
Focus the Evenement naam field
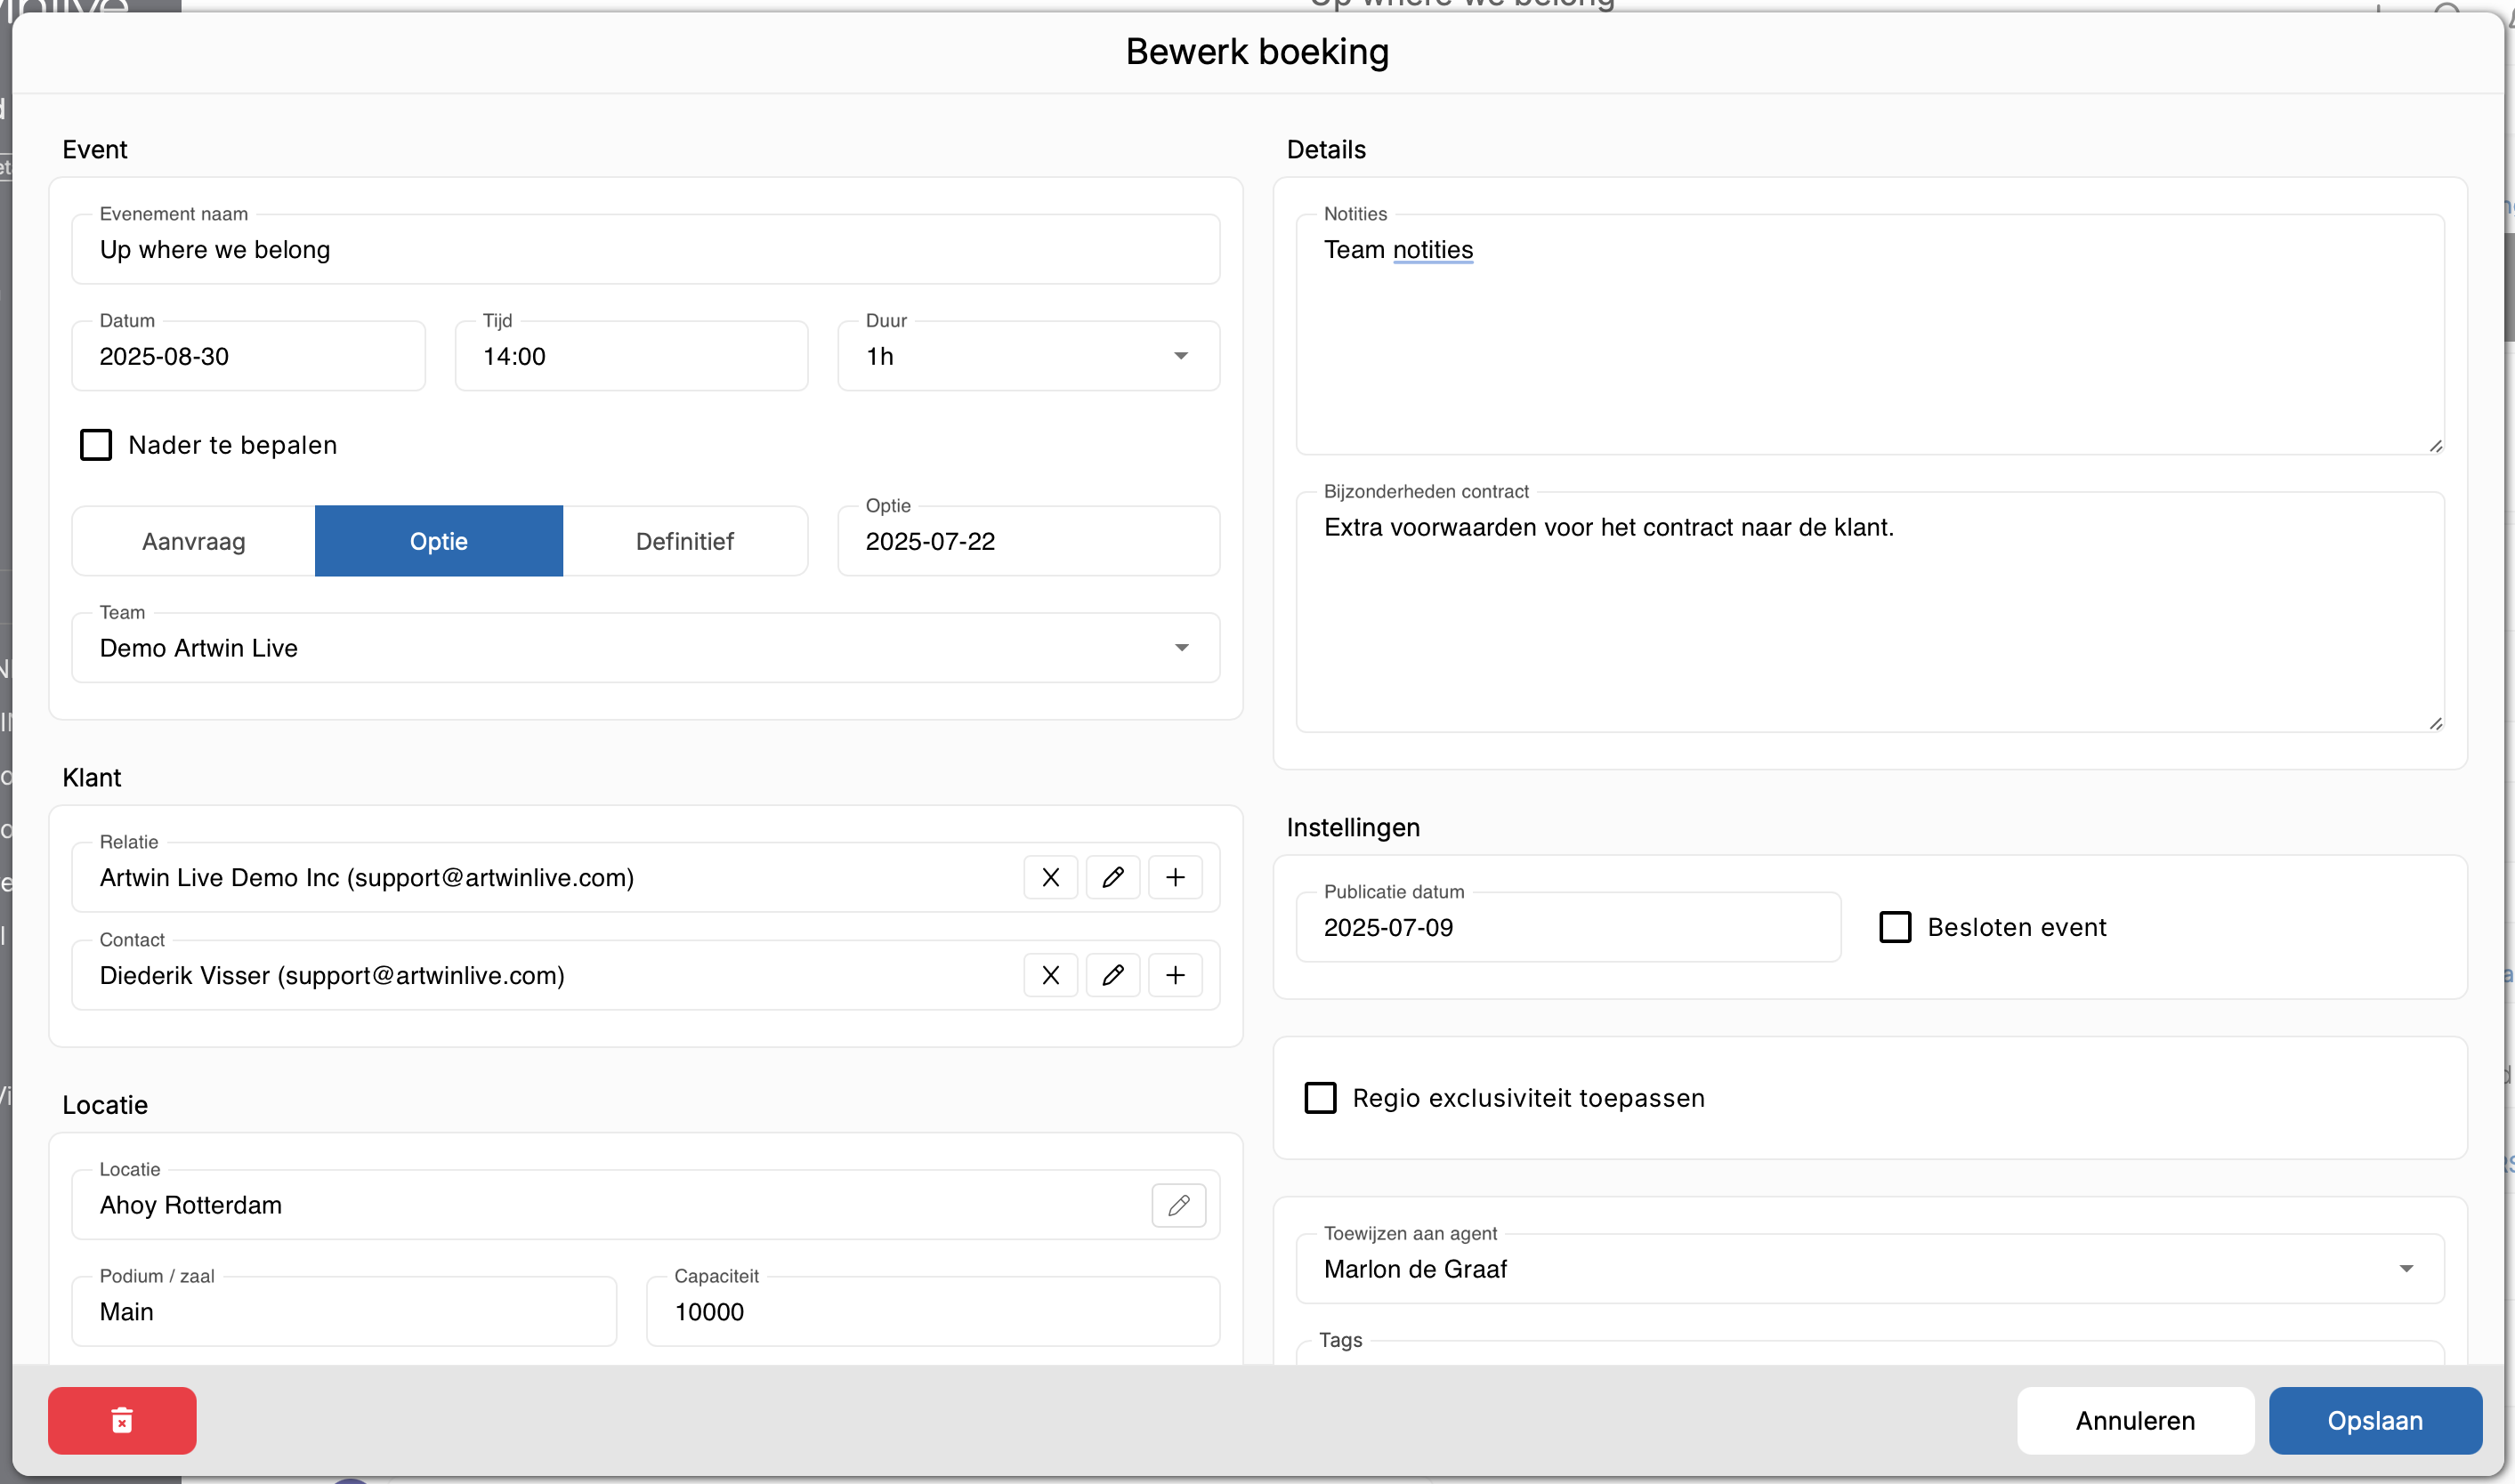click(x=646, y=249)
